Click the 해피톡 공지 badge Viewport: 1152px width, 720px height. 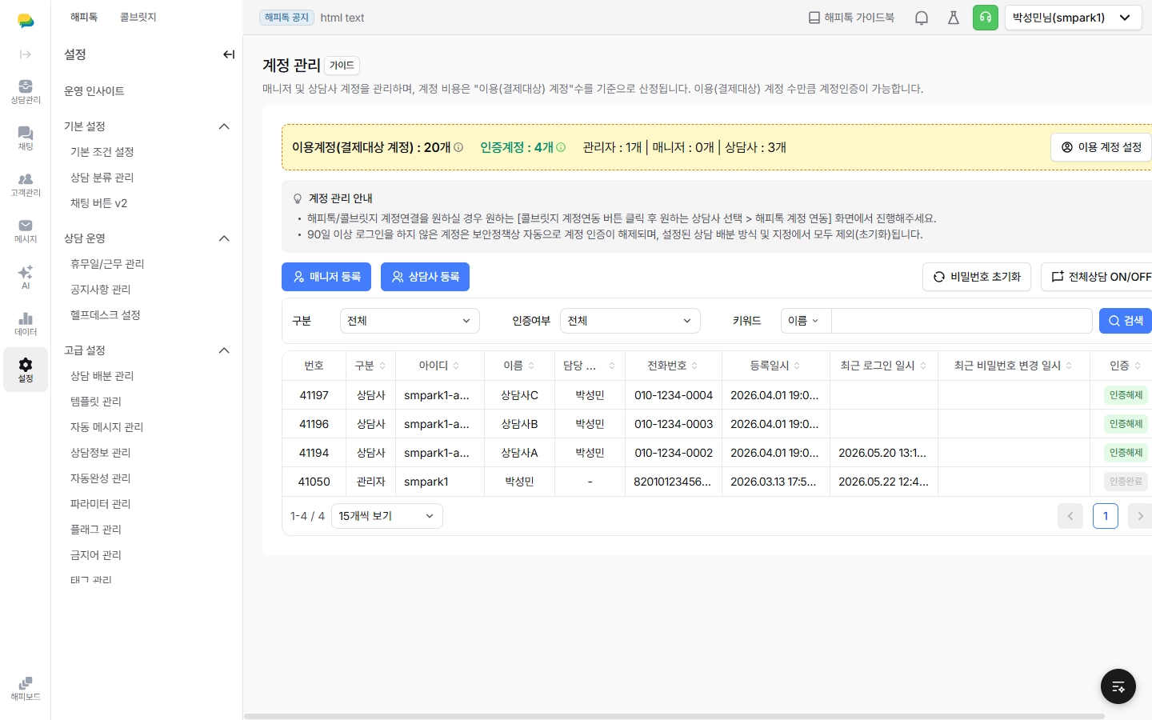(286, 18)
